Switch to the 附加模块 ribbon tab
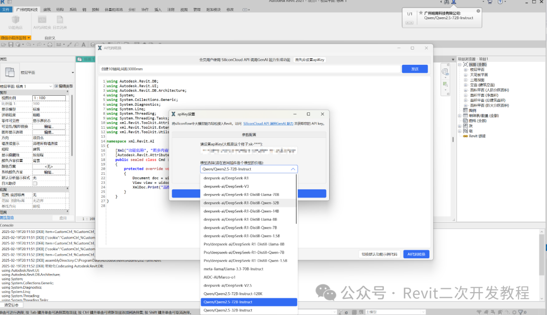 pyautogui.click(x=214, y=10)
